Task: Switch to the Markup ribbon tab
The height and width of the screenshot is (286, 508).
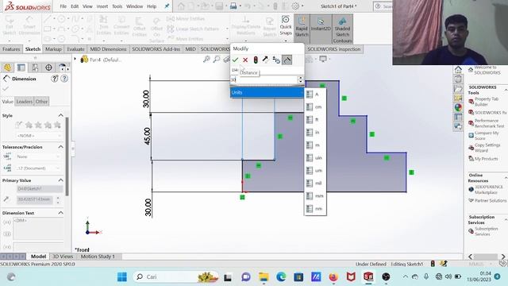Action: click(53, 49)
